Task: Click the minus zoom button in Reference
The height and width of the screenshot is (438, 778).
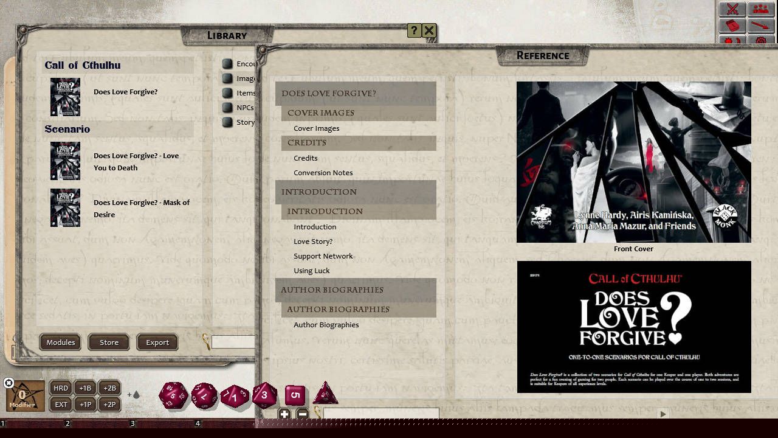Action: (x=303, y=414)
